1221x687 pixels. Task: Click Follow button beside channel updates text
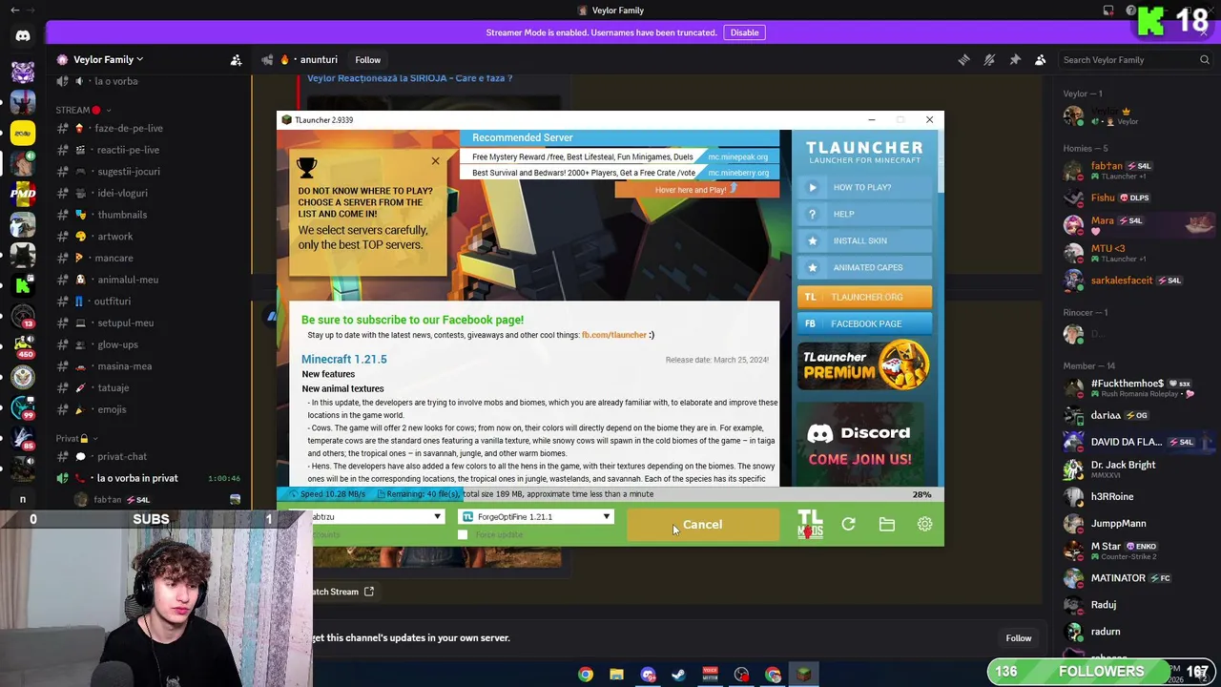pyautogui.click(x=1019, y=638)
